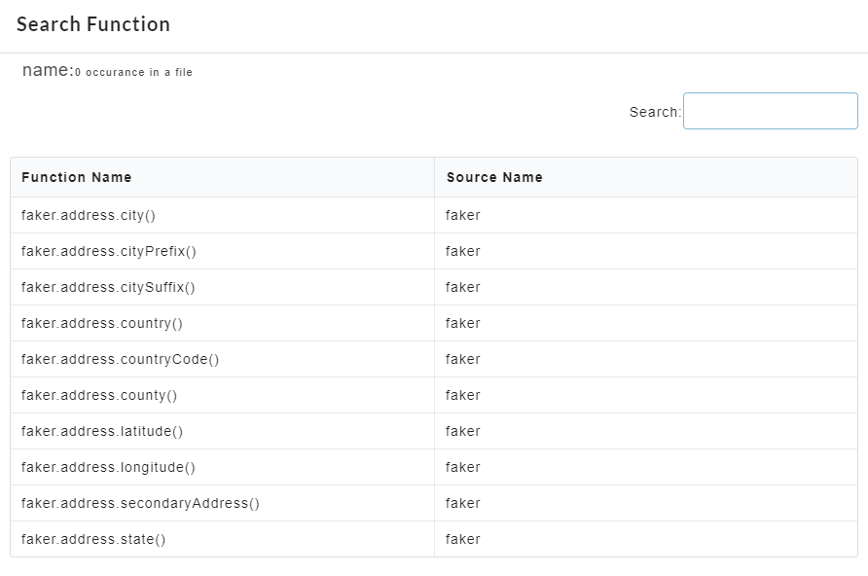Select the faker source in the latitude() row

coord(463,431)
